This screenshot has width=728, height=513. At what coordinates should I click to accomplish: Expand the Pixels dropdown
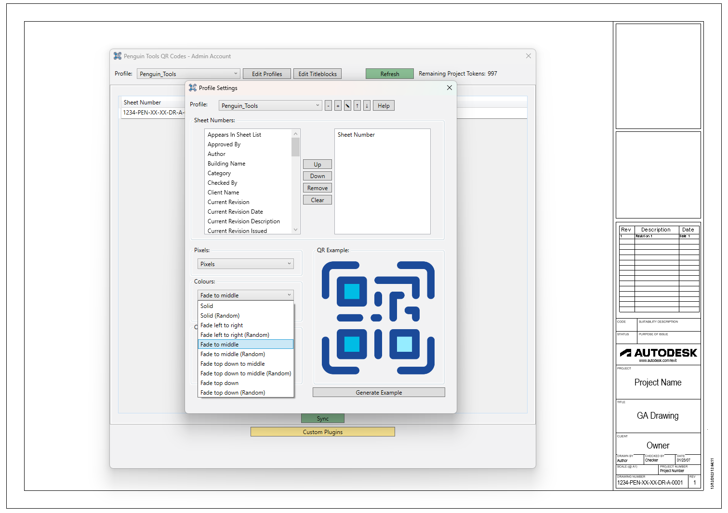point(246,264)
